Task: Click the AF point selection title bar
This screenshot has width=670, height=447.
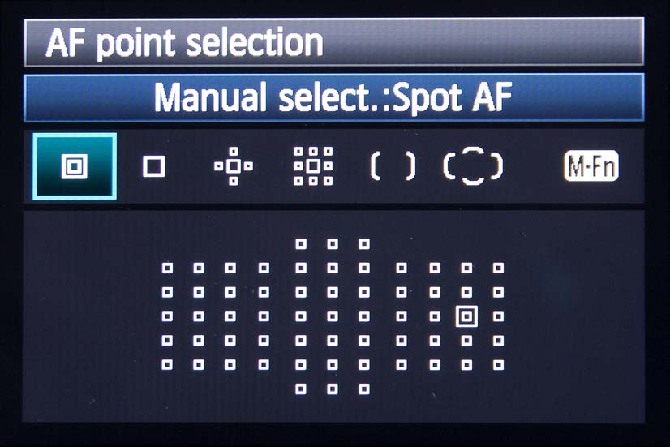Action: click(x=334, y=41)
